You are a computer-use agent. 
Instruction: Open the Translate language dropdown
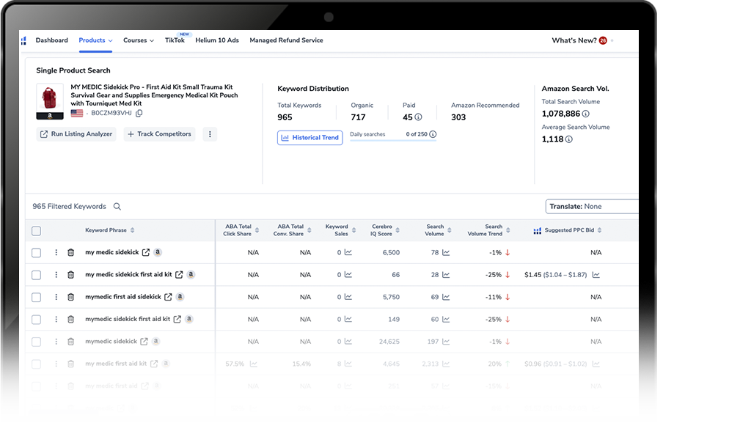click(x=593, y=207)
